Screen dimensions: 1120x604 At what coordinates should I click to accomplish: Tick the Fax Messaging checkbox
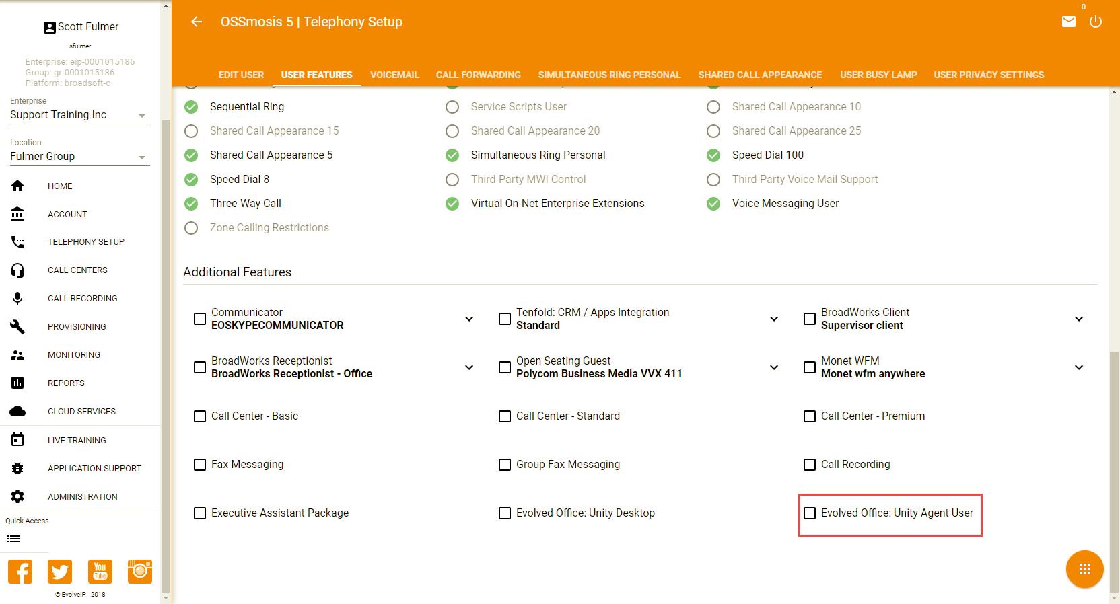tap(200, 465)
